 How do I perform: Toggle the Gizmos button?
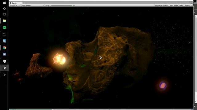tap(187, 5)
